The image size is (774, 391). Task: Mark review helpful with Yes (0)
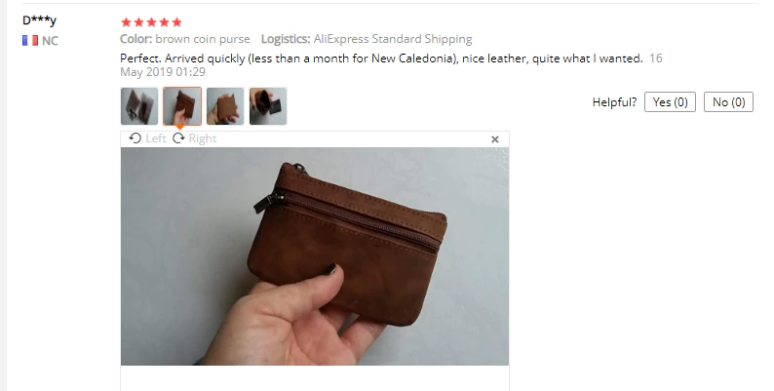670,102
